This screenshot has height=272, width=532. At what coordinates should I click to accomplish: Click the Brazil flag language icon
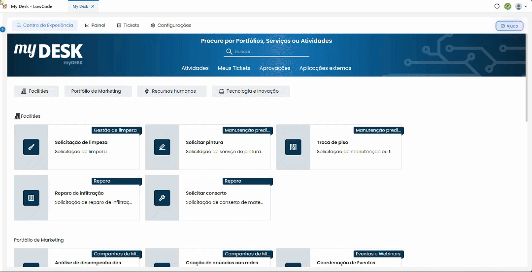[x=507, y=6]
